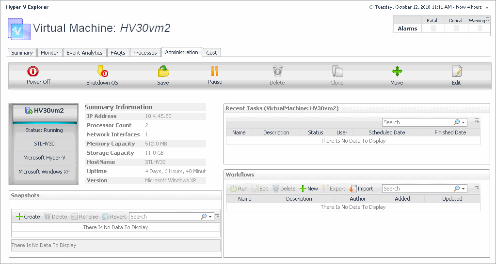Expand Recent Tasks search options dropdown
The image size is (496, 264).
(464, 122)
